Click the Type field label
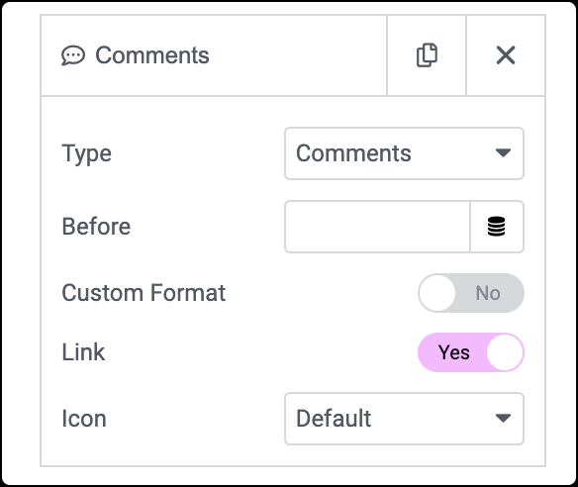Screen dimensions: 578x487 click(x=86, y=154)
